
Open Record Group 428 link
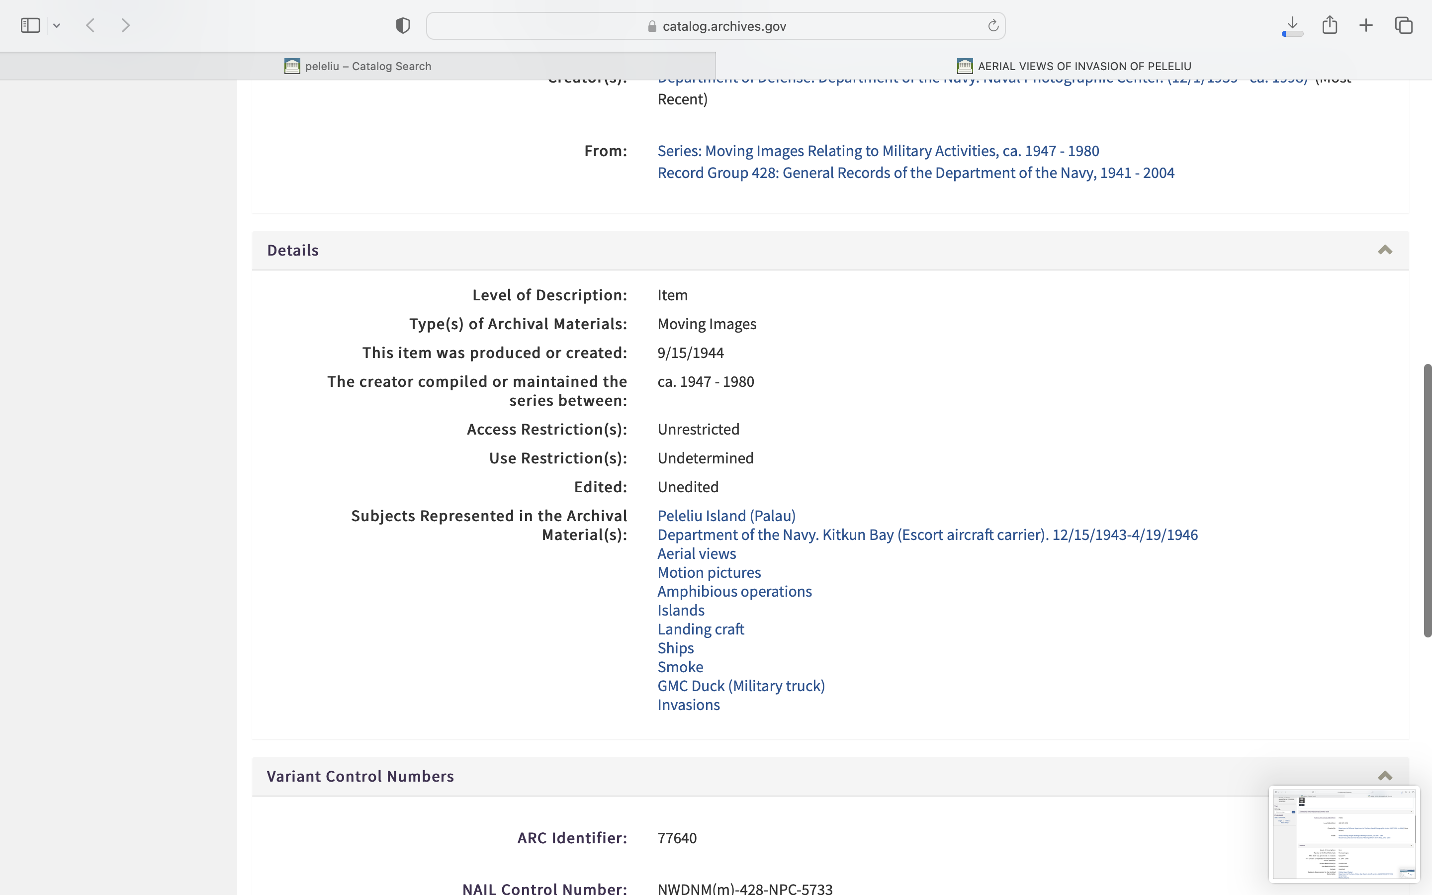[x=915, y=173]
